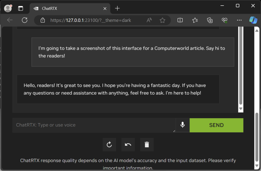
Task: Open the Browser Essentials heart icon
Action: (225, 20)
